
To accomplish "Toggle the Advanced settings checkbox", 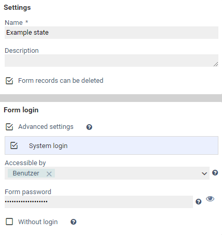I will [x=9, y=127].
